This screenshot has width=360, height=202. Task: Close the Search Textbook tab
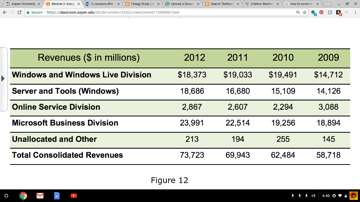tap(238, 4)
